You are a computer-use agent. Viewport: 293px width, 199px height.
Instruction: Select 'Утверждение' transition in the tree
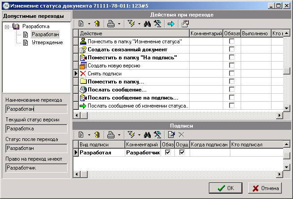pyautogui.click(x=47, y=42)
